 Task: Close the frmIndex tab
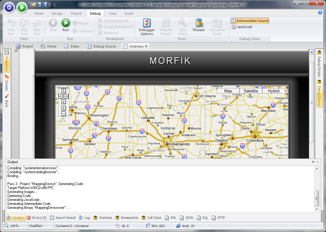click(x=146, y=46)
